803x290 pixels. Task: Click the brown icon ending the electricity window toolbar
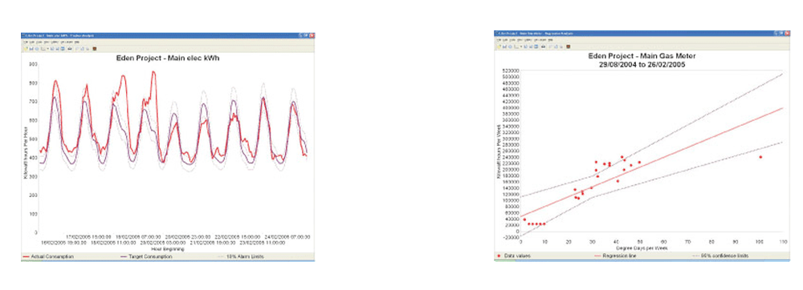pos(95,49)
